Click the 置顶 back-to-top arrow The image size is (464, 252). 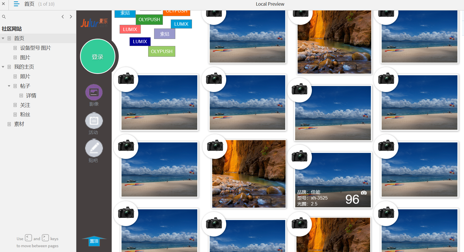[94, 241]
